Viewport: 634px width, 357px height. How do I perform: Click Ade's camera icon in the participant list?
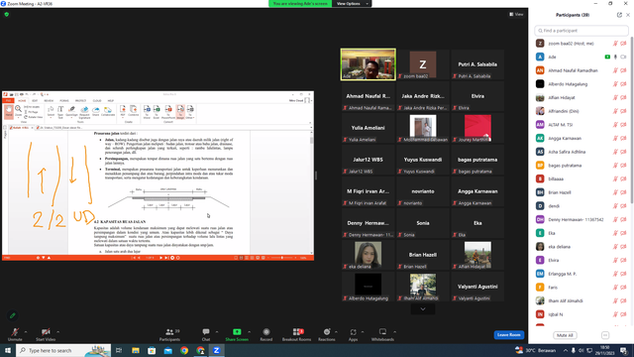pyautogui.click(x=623, y=58)
